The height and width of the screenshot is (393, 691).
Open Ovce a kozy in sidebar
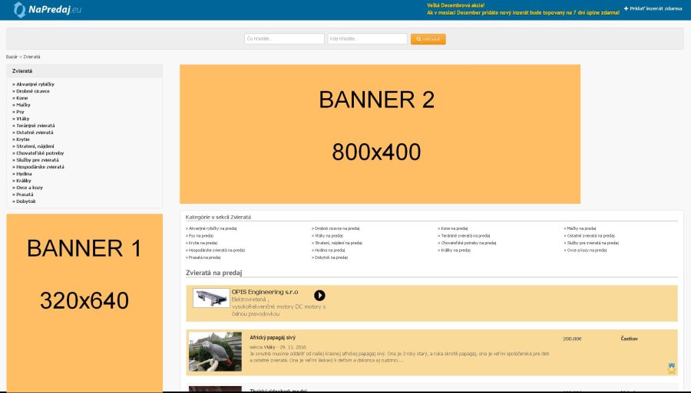(x=29, y=187)
